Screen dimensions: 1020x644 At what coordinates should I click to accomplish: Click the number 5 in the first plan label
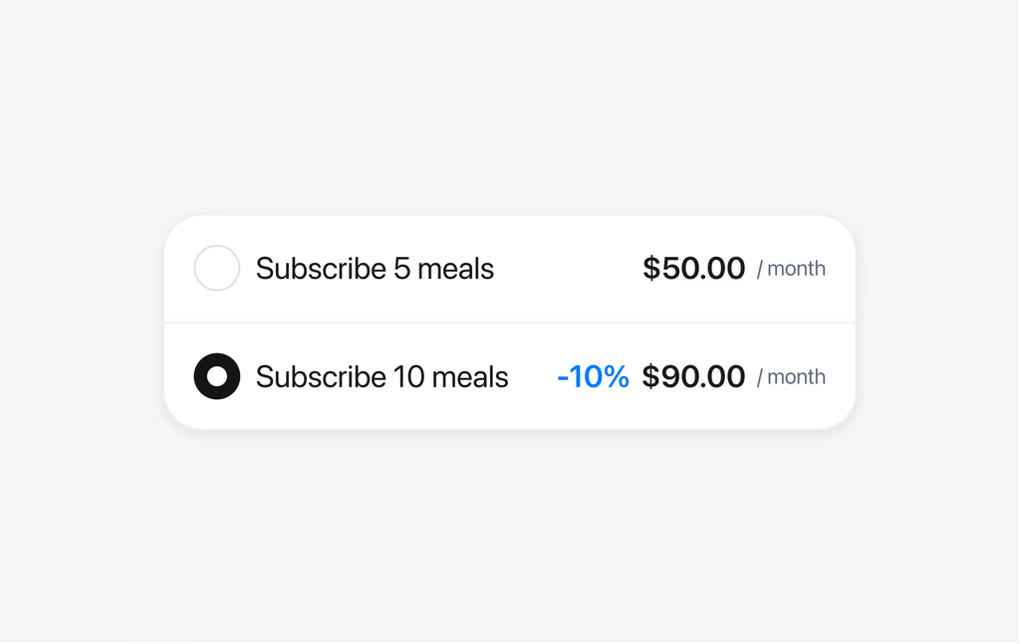click(x=402, y=269)
